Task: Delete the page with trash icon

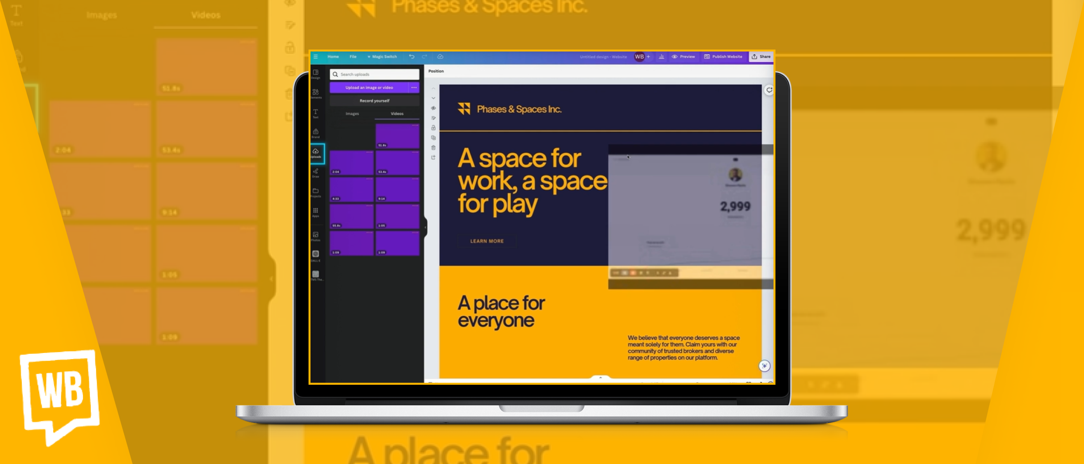Action: 434,147
